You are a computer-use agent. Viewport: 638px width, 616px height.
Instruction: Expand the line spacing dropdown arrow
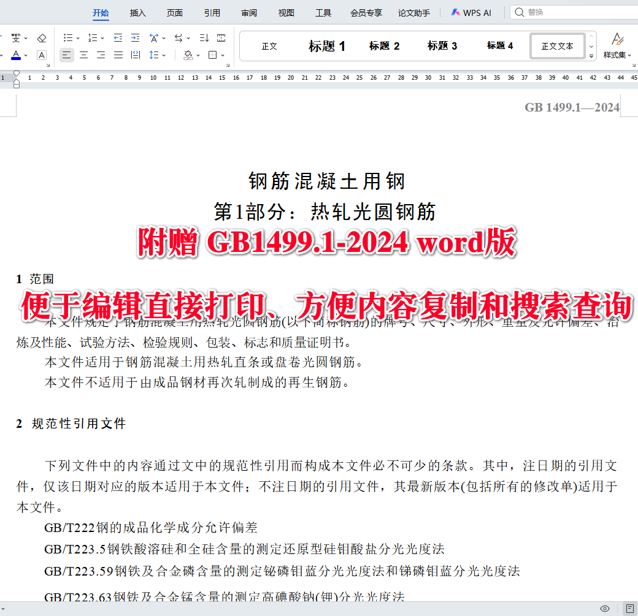(164, 55)
